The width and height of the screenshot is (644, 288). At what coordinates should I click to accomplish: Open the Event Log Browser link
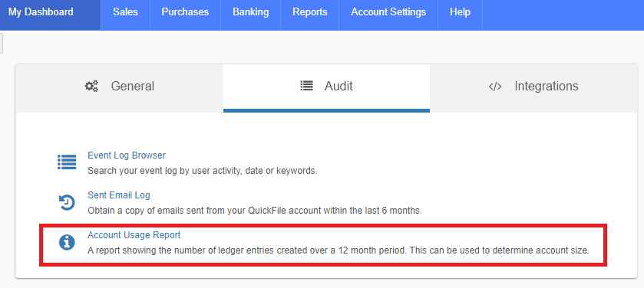[127, 155]
